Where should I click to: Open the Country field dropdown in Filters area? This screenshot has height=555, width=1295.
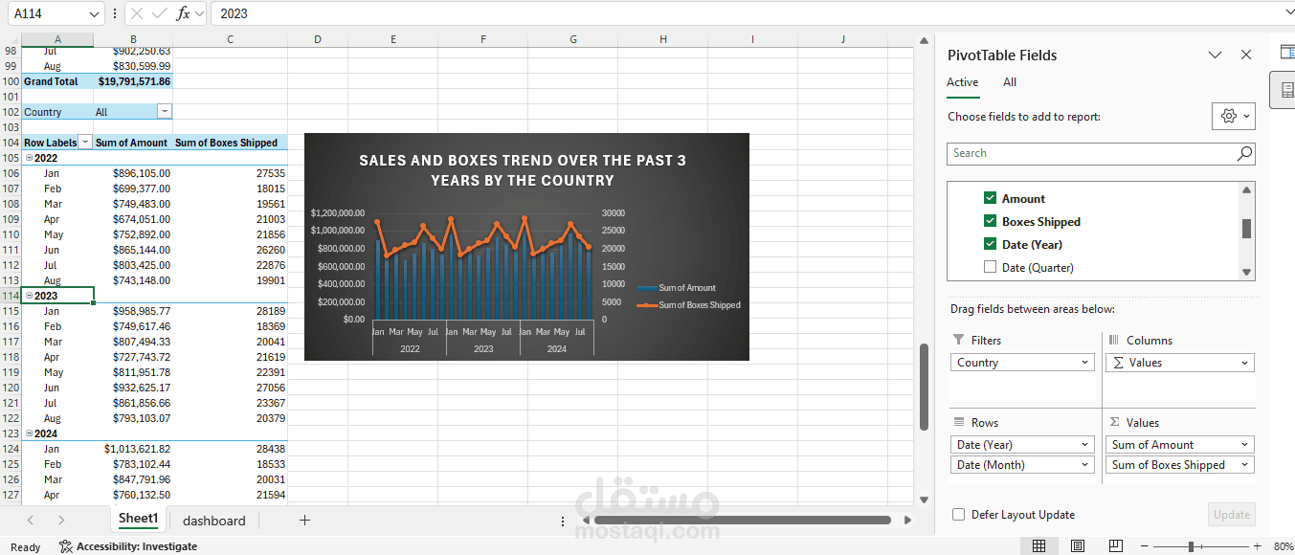click(x=1084, y=363)
